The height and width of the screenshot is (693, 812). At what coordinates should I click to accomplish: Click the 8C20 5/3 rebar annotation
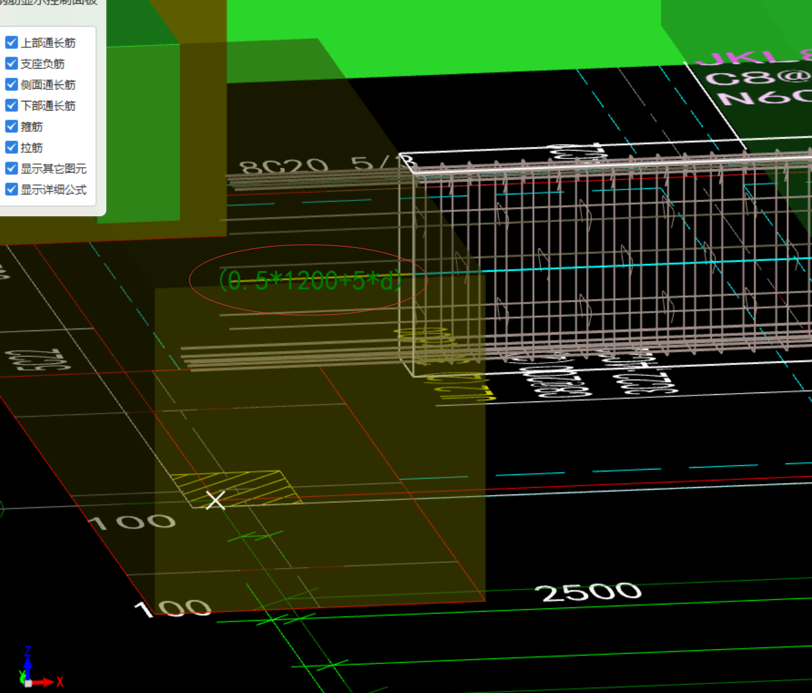(327, 165)
